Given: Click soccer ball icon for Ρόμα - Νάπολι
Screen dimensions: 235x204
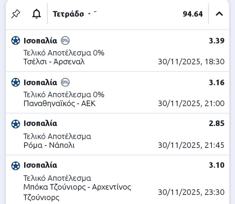Looking at the screenshot, I should (15, 124).
